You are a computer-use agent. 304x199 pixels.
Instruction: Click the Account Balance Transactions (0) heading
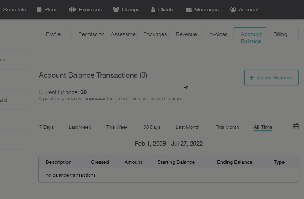[93, 75]
